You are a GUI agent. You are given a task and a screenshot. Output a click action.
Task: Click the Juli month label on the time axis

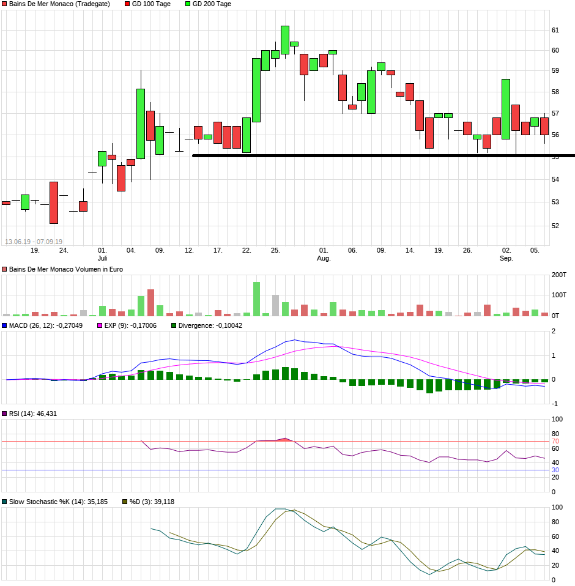pyautogui.click(x=102, y=259)
